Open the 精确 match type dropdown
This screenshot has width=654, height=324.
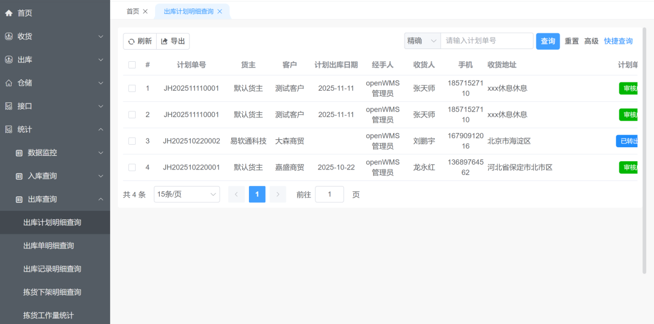[x=422, y=41]
